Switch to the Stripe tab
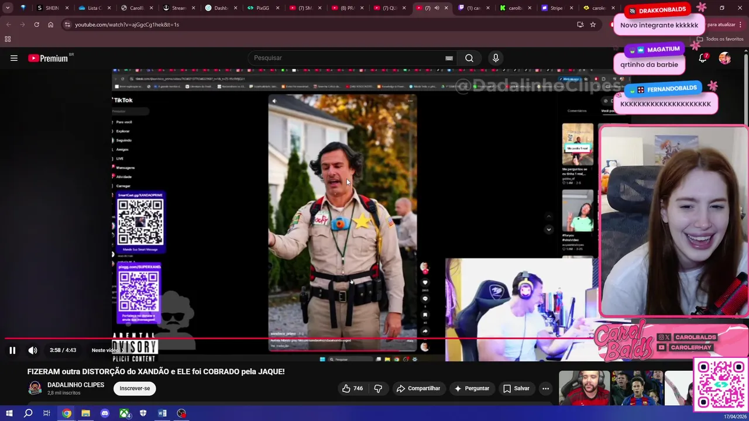 pos(557,8)
